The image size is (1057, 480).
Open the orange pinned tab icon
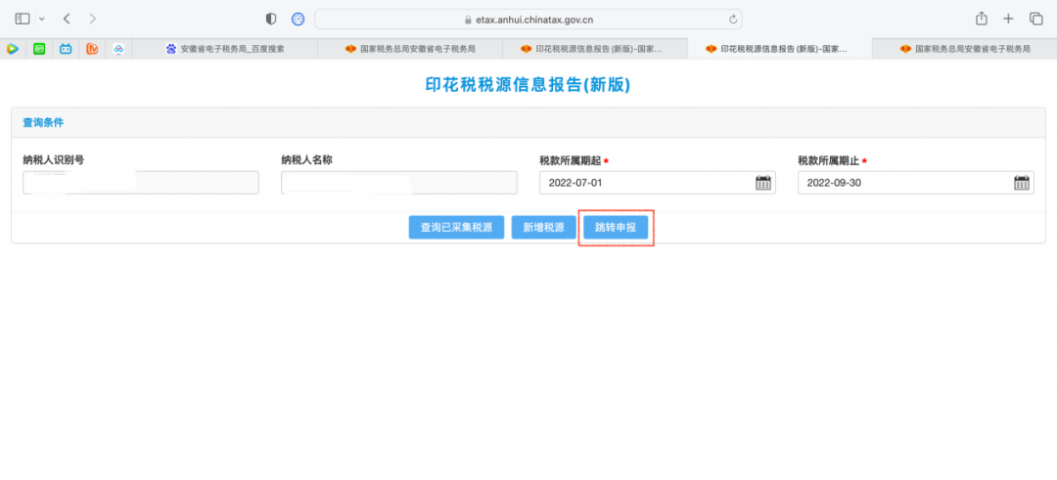coord(92,49)
